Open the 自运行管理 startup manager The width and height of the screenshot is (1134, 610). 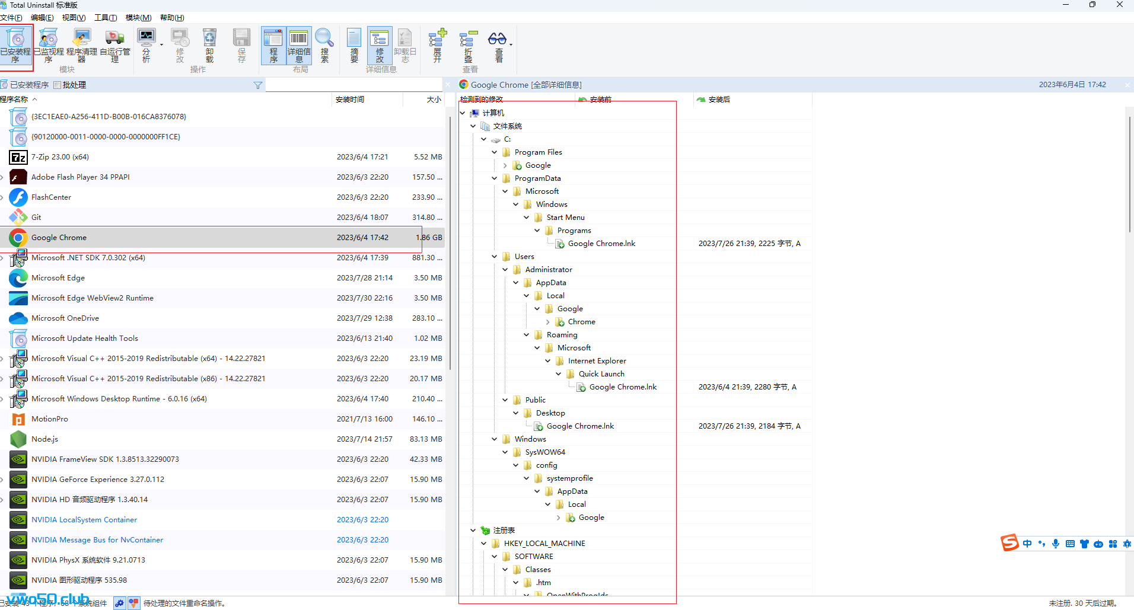(x=115, y=45)
